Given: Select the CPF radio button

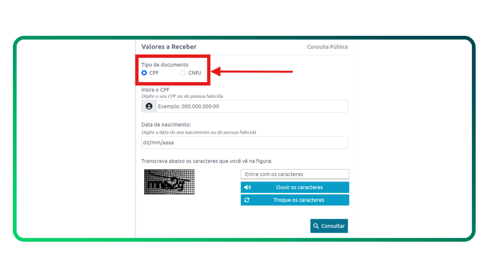Looking at the screenshot, I should click(x=144, y=73).
